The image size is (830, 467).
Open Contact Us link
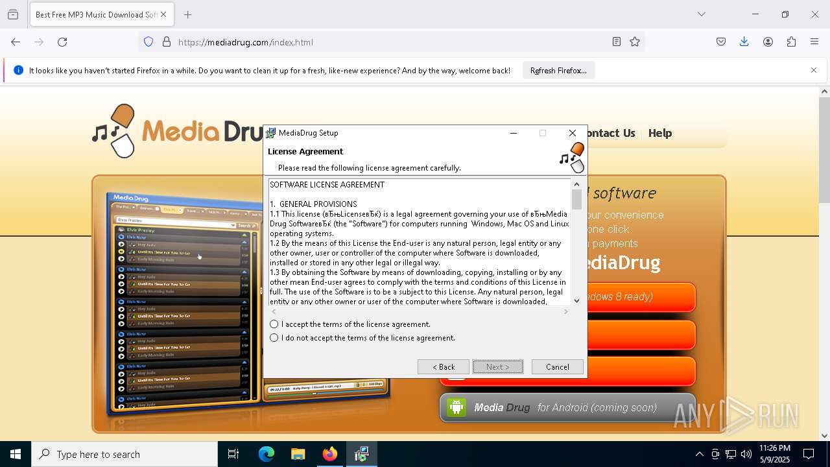(x=611, y=133)
